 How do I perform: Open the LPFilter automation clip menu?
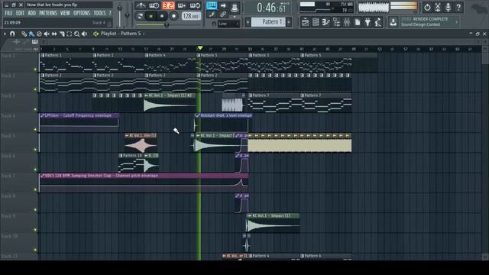coord(43,115)
